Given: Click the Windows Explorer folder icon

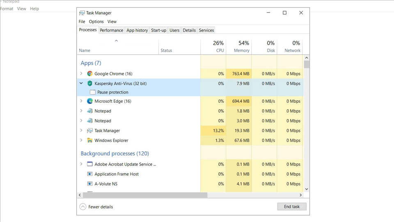Looking at the screenshot, I should click(x=90, y=141).
